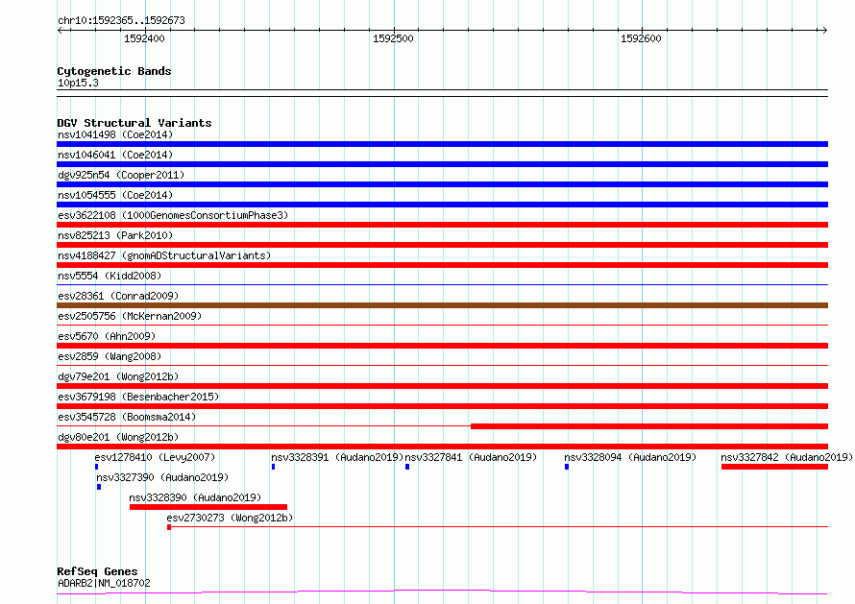Click the esv3679198 (Besenbacher2015) label
Screen dimensions: 855x604
(x=138, y=397)
